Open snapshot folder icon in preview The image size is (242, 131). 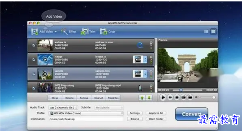click(x=190, y=97)
